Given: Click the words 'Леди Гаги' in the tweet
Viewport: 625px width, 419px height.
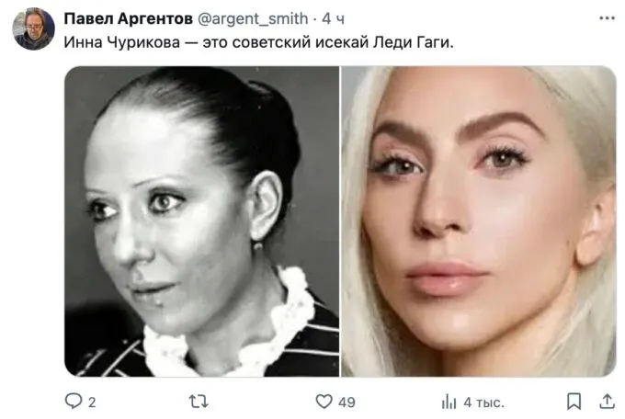Looking at the screenshot, I should pos(412,42).
